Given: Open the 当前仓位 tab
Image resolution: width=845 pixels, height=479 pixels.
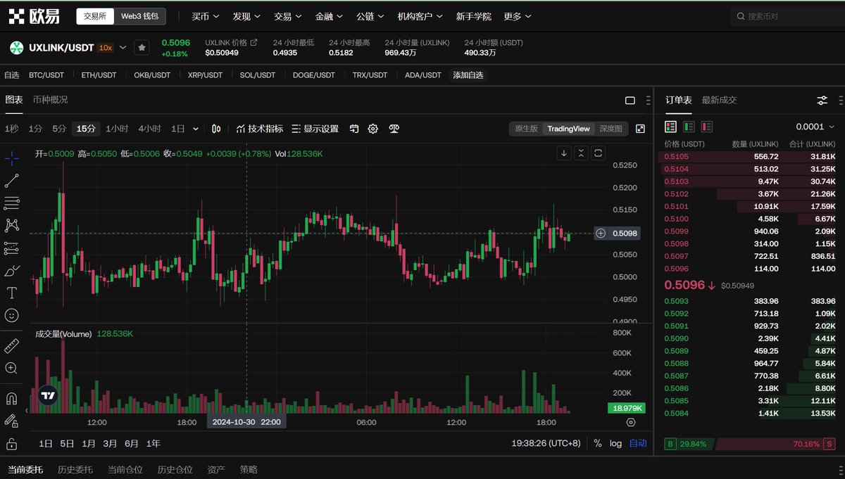Looking at the screenshot, I should click(x=125, y=469).
